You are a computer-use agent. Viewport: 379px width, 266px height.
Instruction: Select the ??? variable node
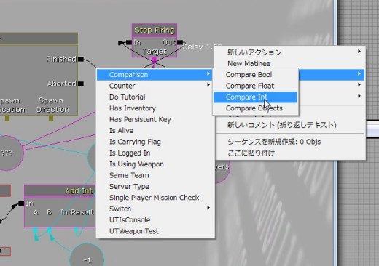(x=7, y=153)
